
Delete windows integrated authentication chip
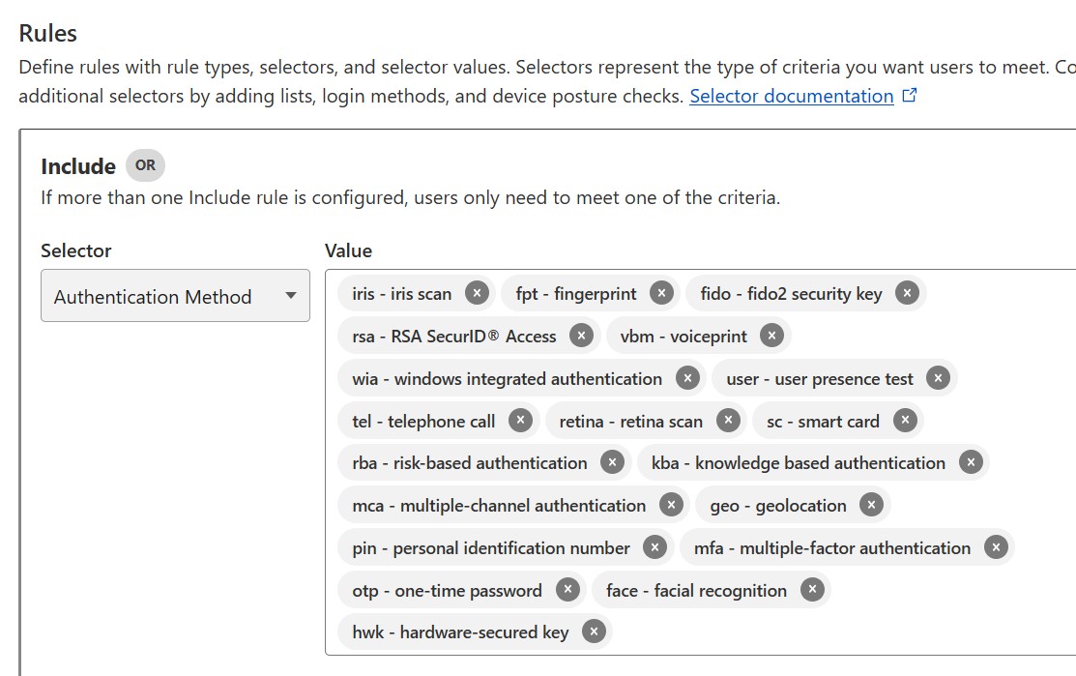click(x=687, y=378)
